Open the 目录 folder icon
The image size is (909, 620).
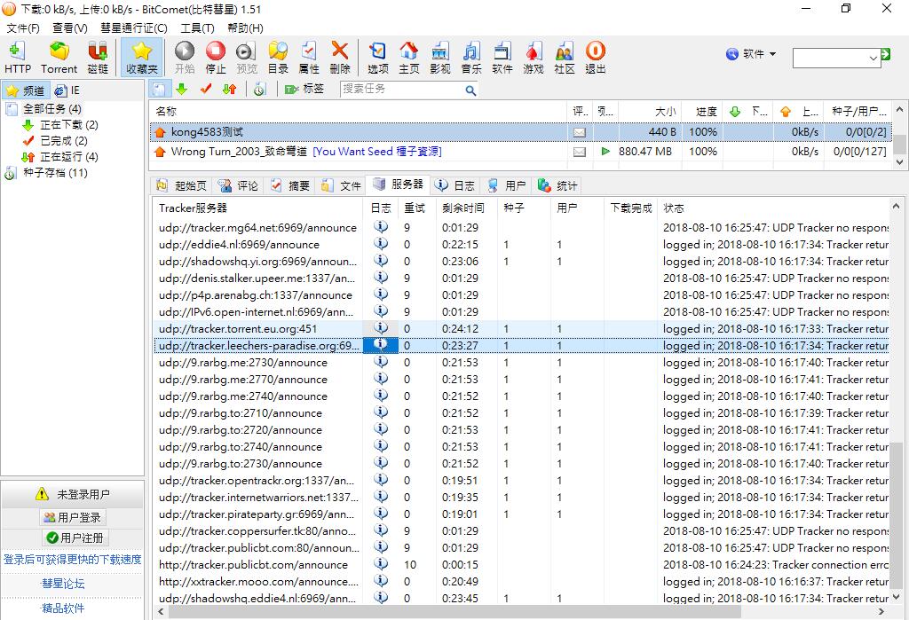click(x=278, y=58)
